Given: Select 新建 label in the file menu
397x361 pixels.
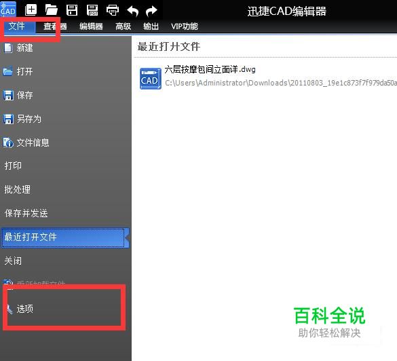Looking at the screenshot, I should tap(24, 48).
